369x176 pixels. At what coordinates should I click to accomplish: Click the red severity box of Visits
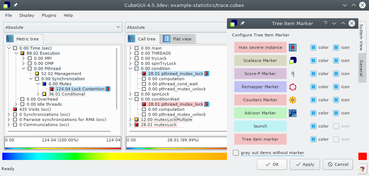point(15,109)
